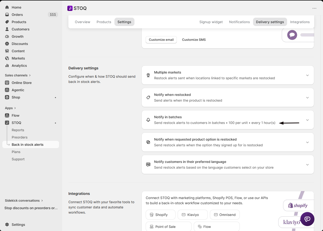Click the Customers person icon
323x231 pixels.
[x=7, y=29]
